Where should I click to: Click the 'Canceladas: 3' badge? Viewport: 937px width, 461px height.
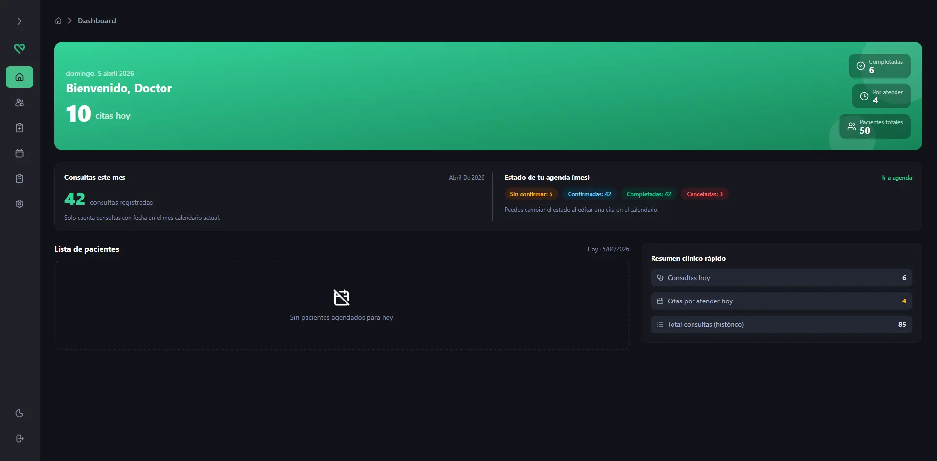tap(705, 194)
